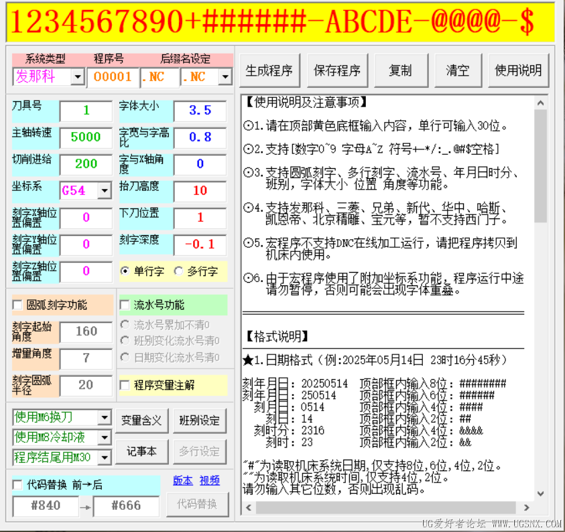Click the 字体大小 3.5 field
565x532 pixels.
click(200, 111)
